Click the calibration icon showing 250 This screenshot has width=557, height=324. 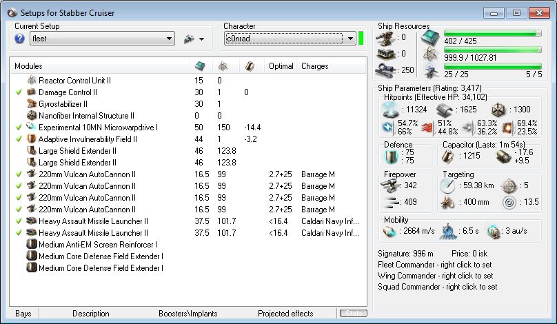coord(386,70)
